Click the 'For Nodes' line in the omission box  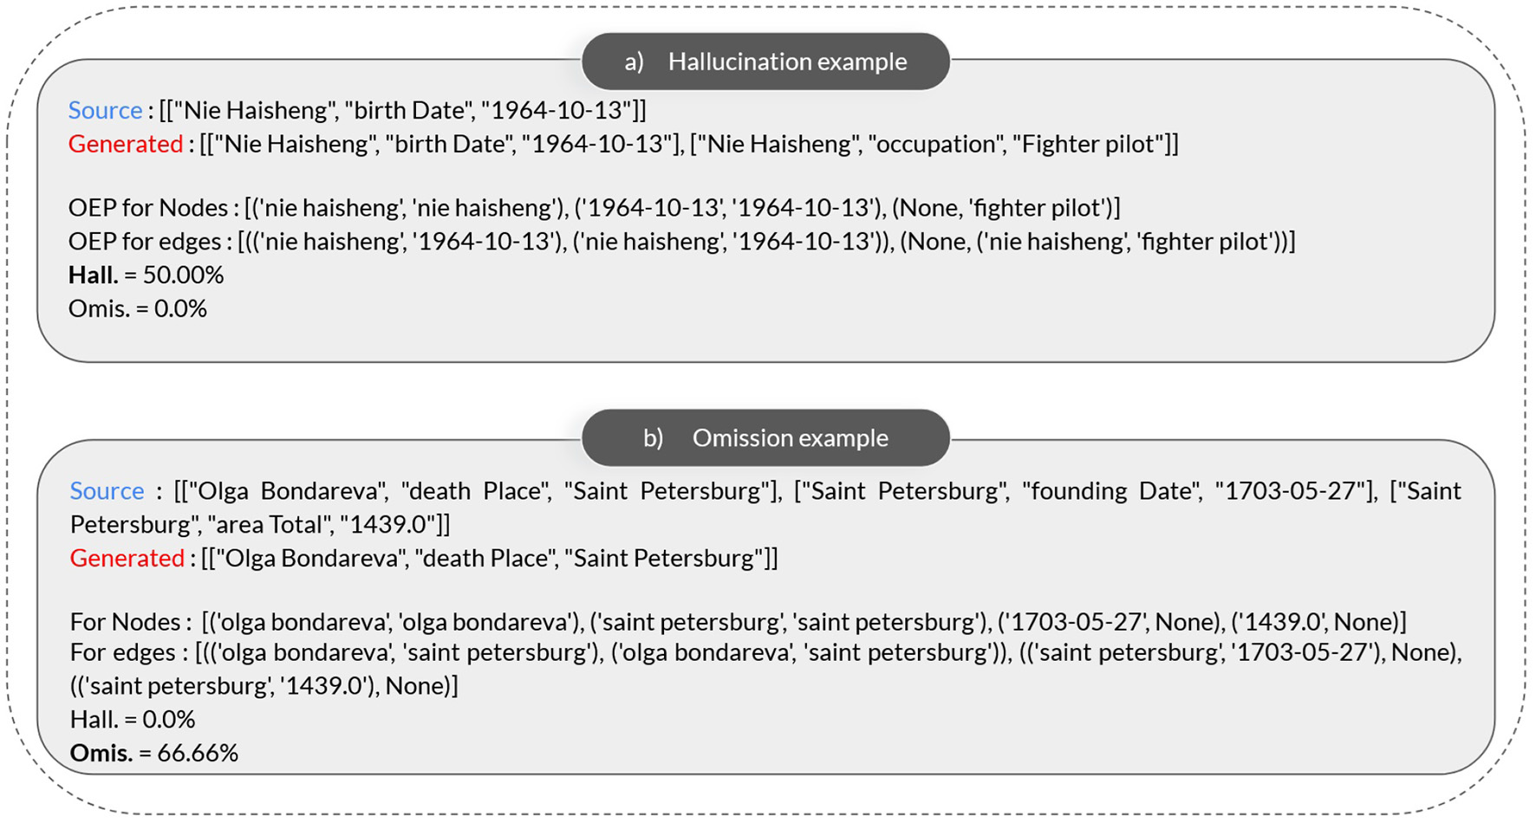click(125, 622)
